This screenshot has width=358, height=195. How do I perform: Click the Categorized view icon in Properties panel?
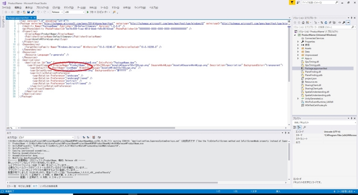295,127
